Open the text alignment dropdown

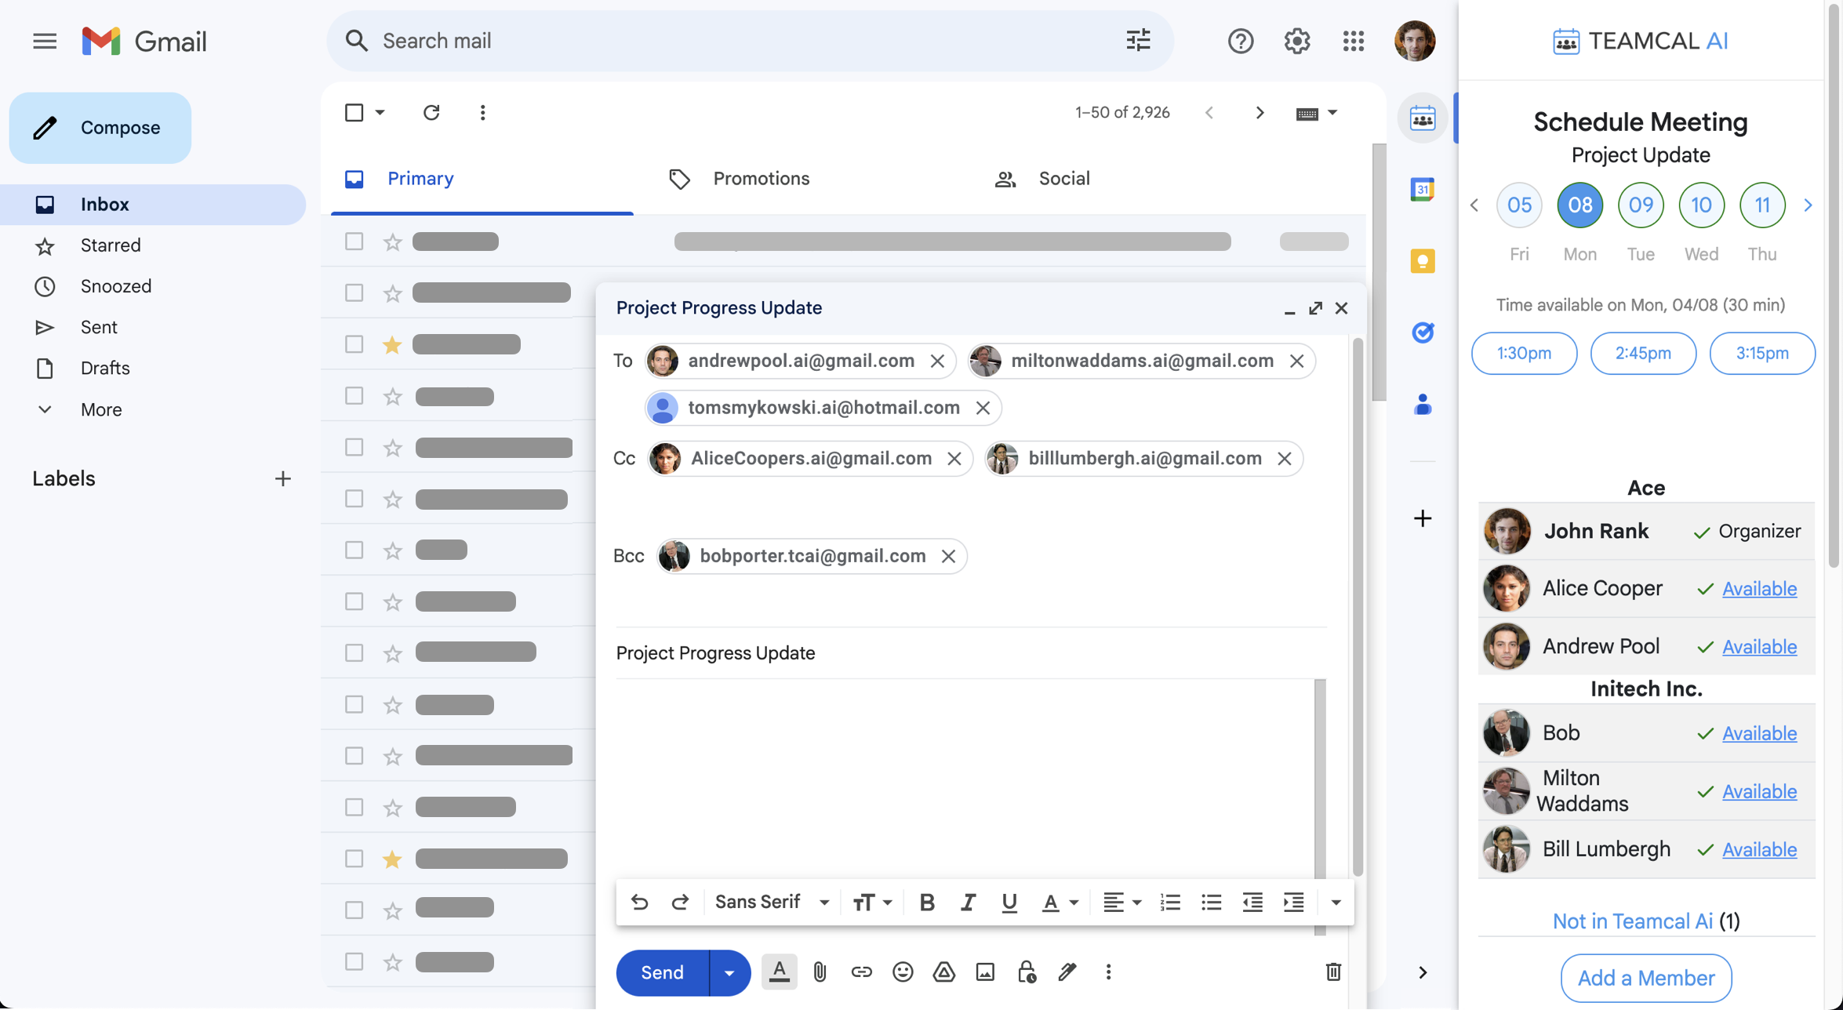pos(1121,903)
